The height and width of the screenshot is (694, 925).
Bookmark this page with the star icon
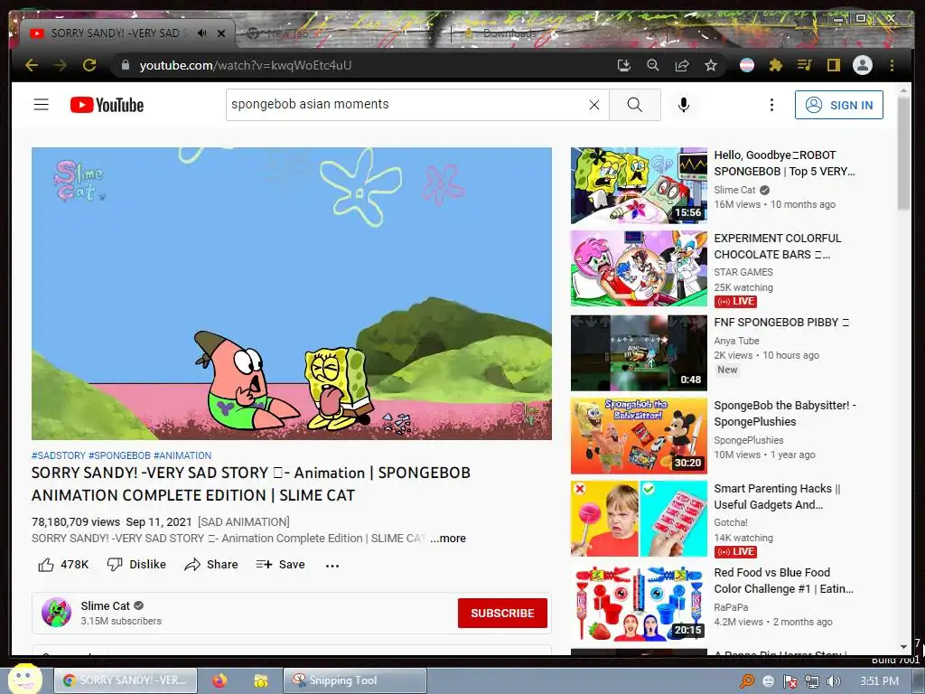point(711,65)
